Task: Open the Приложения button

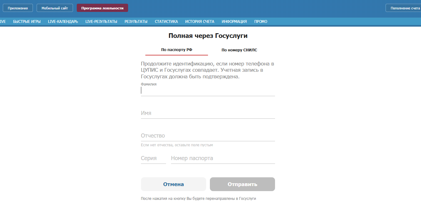Action: (18, 8)
